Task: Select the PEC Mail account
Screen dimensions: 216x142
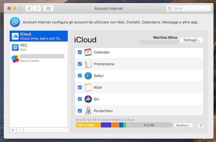Action: (39, 47)
